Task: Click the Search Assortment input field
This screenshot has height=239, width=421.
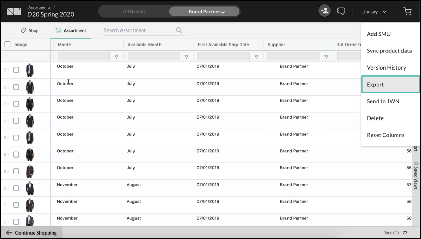Action: pos(139,30)
